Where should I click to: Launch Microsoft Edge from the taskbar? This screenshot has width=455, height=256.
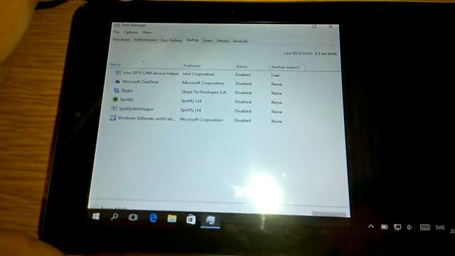pos(153,218)
